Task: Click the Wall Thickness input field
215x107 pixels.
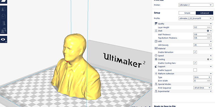Action: [202, 34]
